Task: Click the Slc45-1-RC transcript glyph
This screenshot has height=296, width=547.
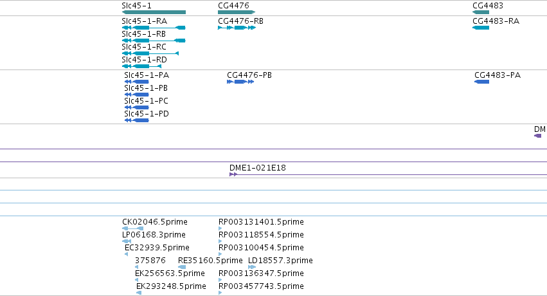Action: click(x=150, y=53)
